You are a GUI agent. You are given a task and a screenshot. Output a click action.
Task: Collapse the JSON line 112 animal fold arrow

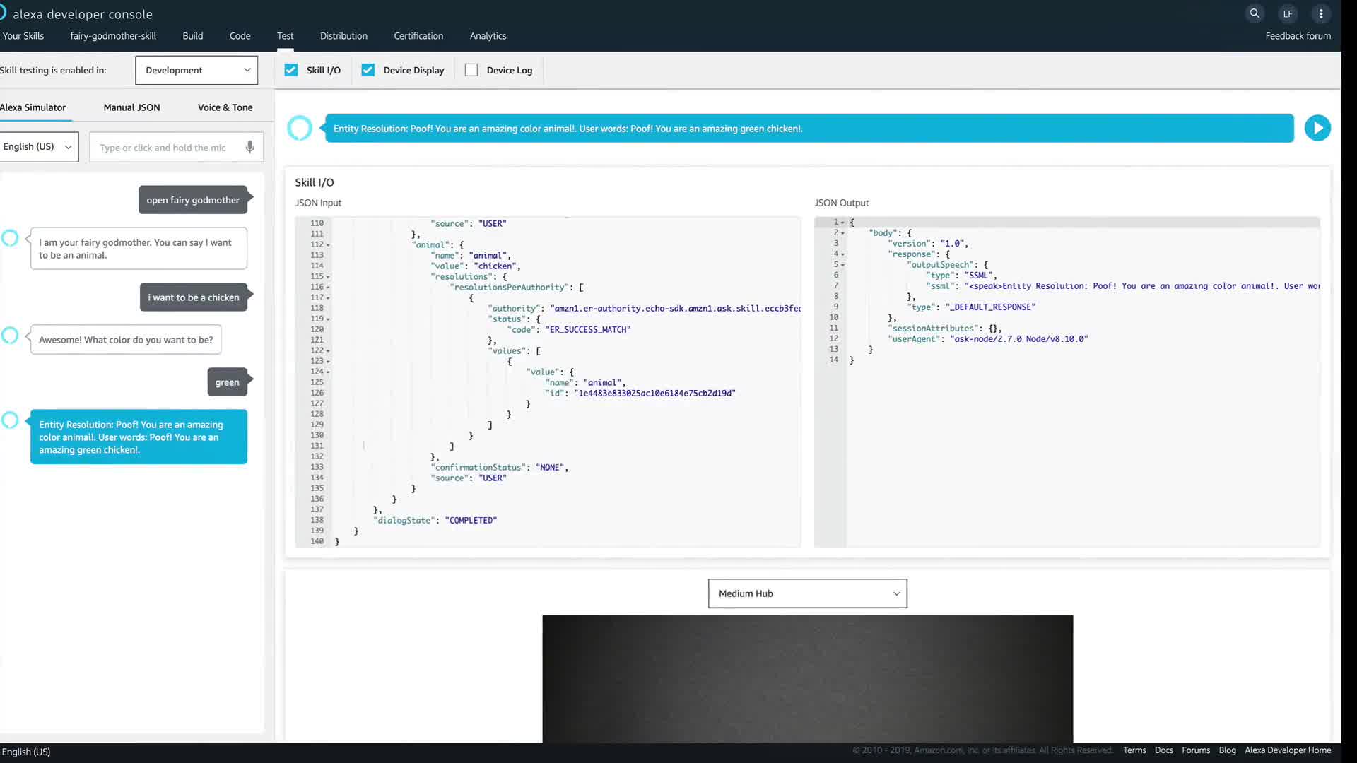tap(329, 245)
